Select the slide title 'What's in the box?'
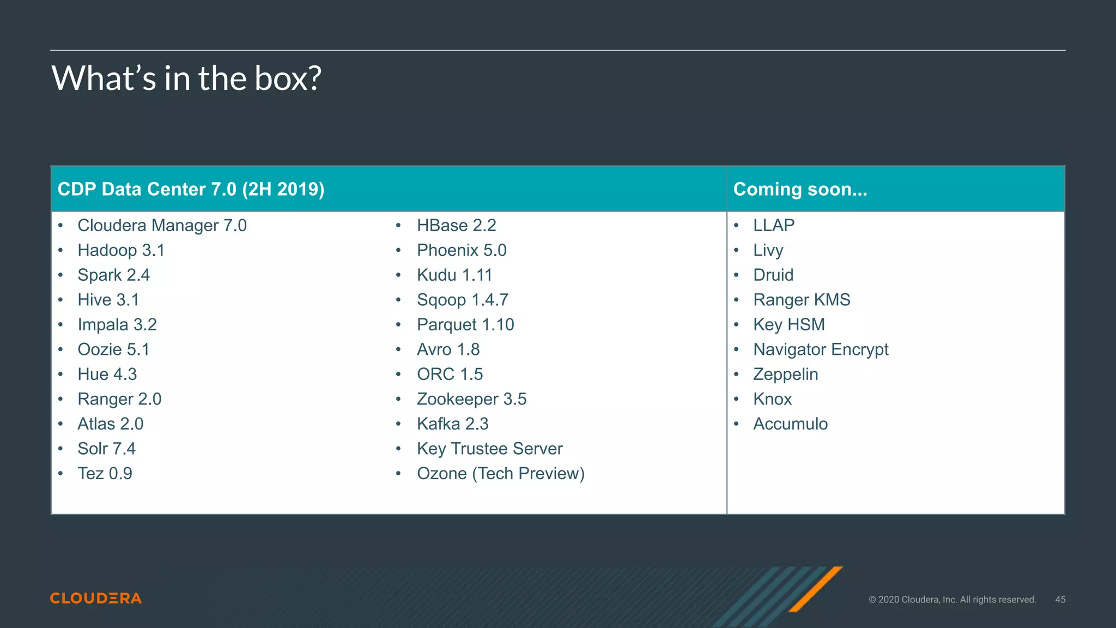 click(x=186, y=78)
